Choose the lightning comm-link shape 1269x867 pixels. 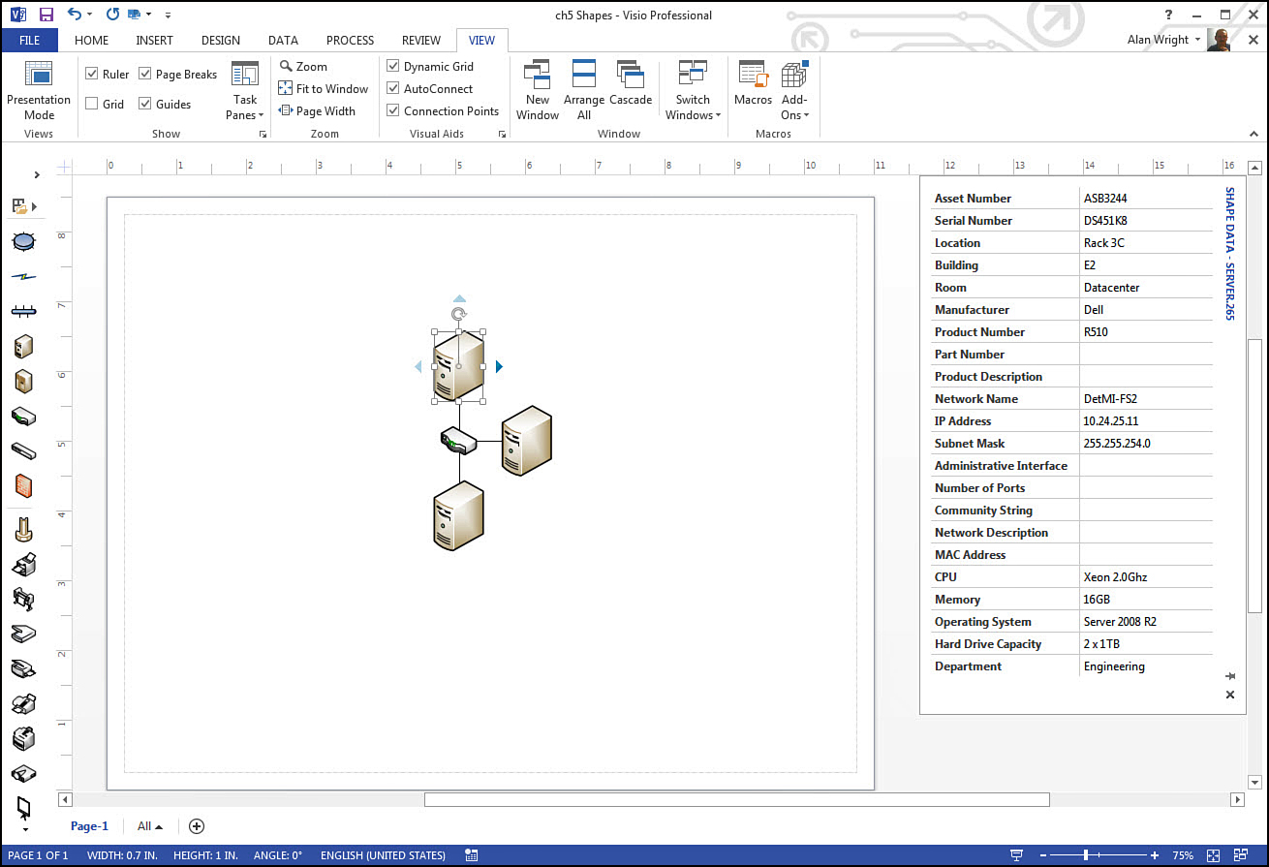[x=24, y=277]
